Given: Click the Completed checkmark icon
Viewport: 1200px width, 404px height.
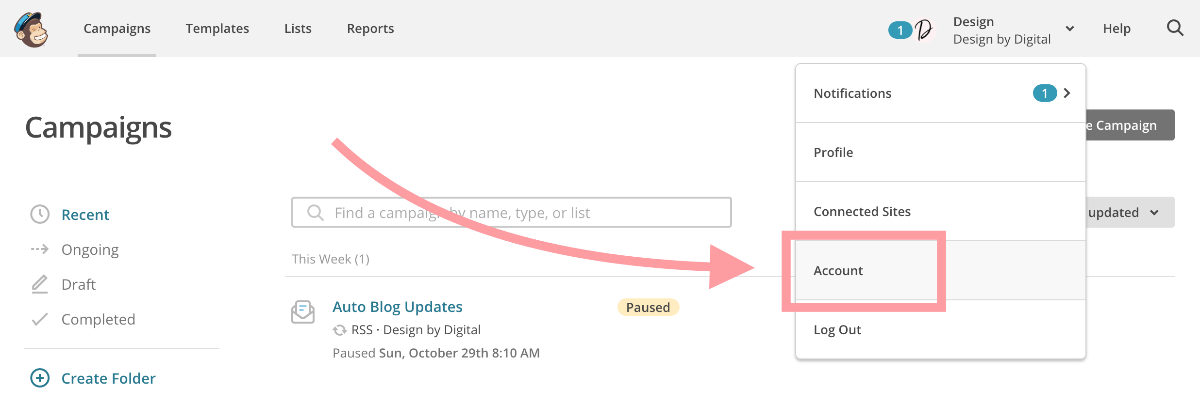Looking at the screenshot, I should (40, 319).
